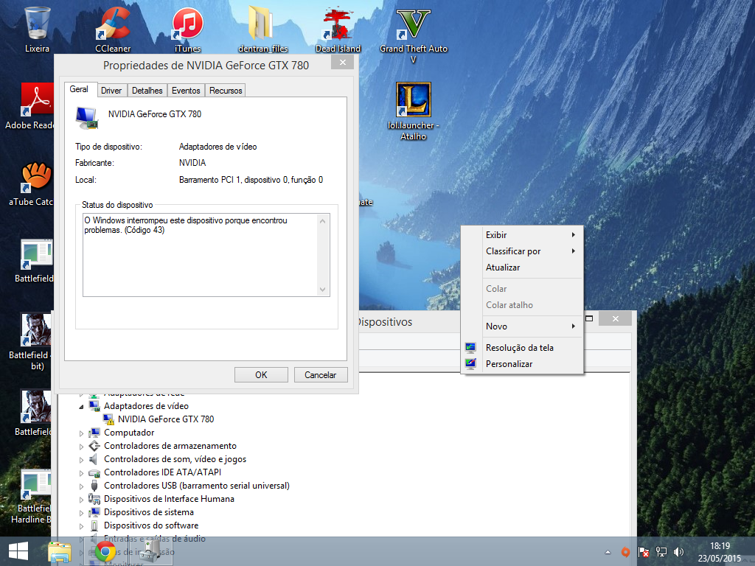Show hidden tray icons arrow
The width and height of the screenshot is (755, 566).
608,552
